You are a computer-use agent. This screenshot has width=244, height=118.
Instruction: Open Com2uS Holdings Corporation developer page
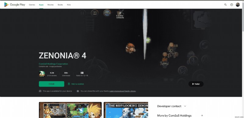[x=53, y=64]
